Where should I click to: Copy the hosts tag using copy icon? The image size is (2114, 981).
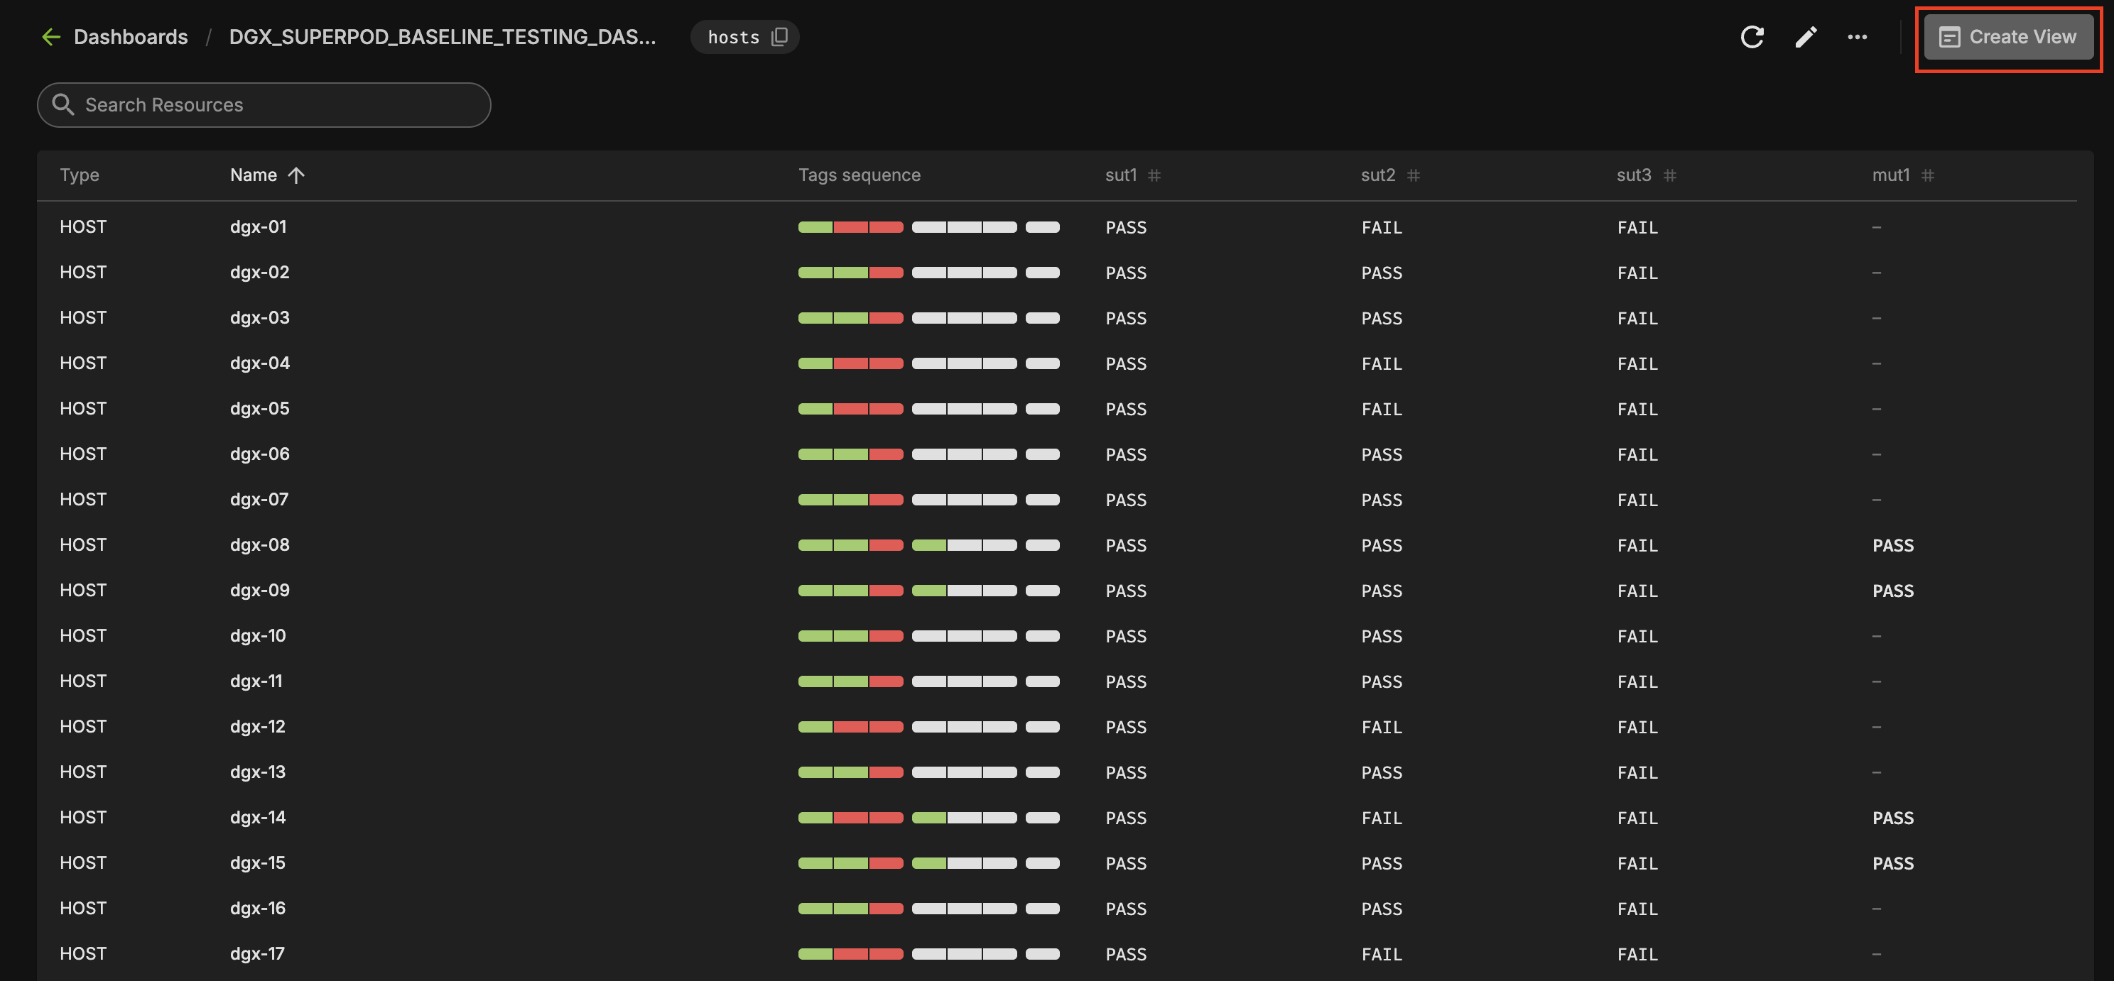[780, 37]
